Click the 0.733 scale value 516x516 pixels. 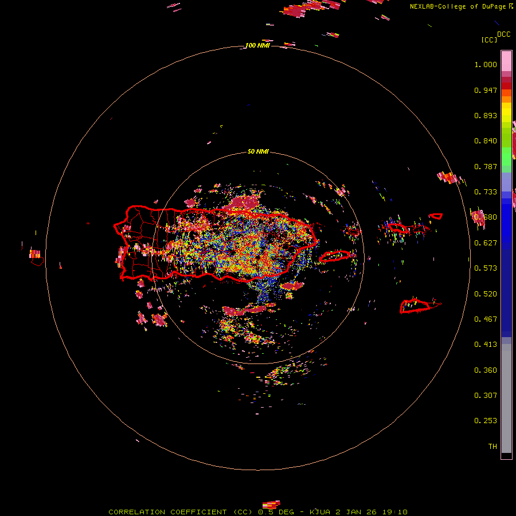(x=486, y=192)
